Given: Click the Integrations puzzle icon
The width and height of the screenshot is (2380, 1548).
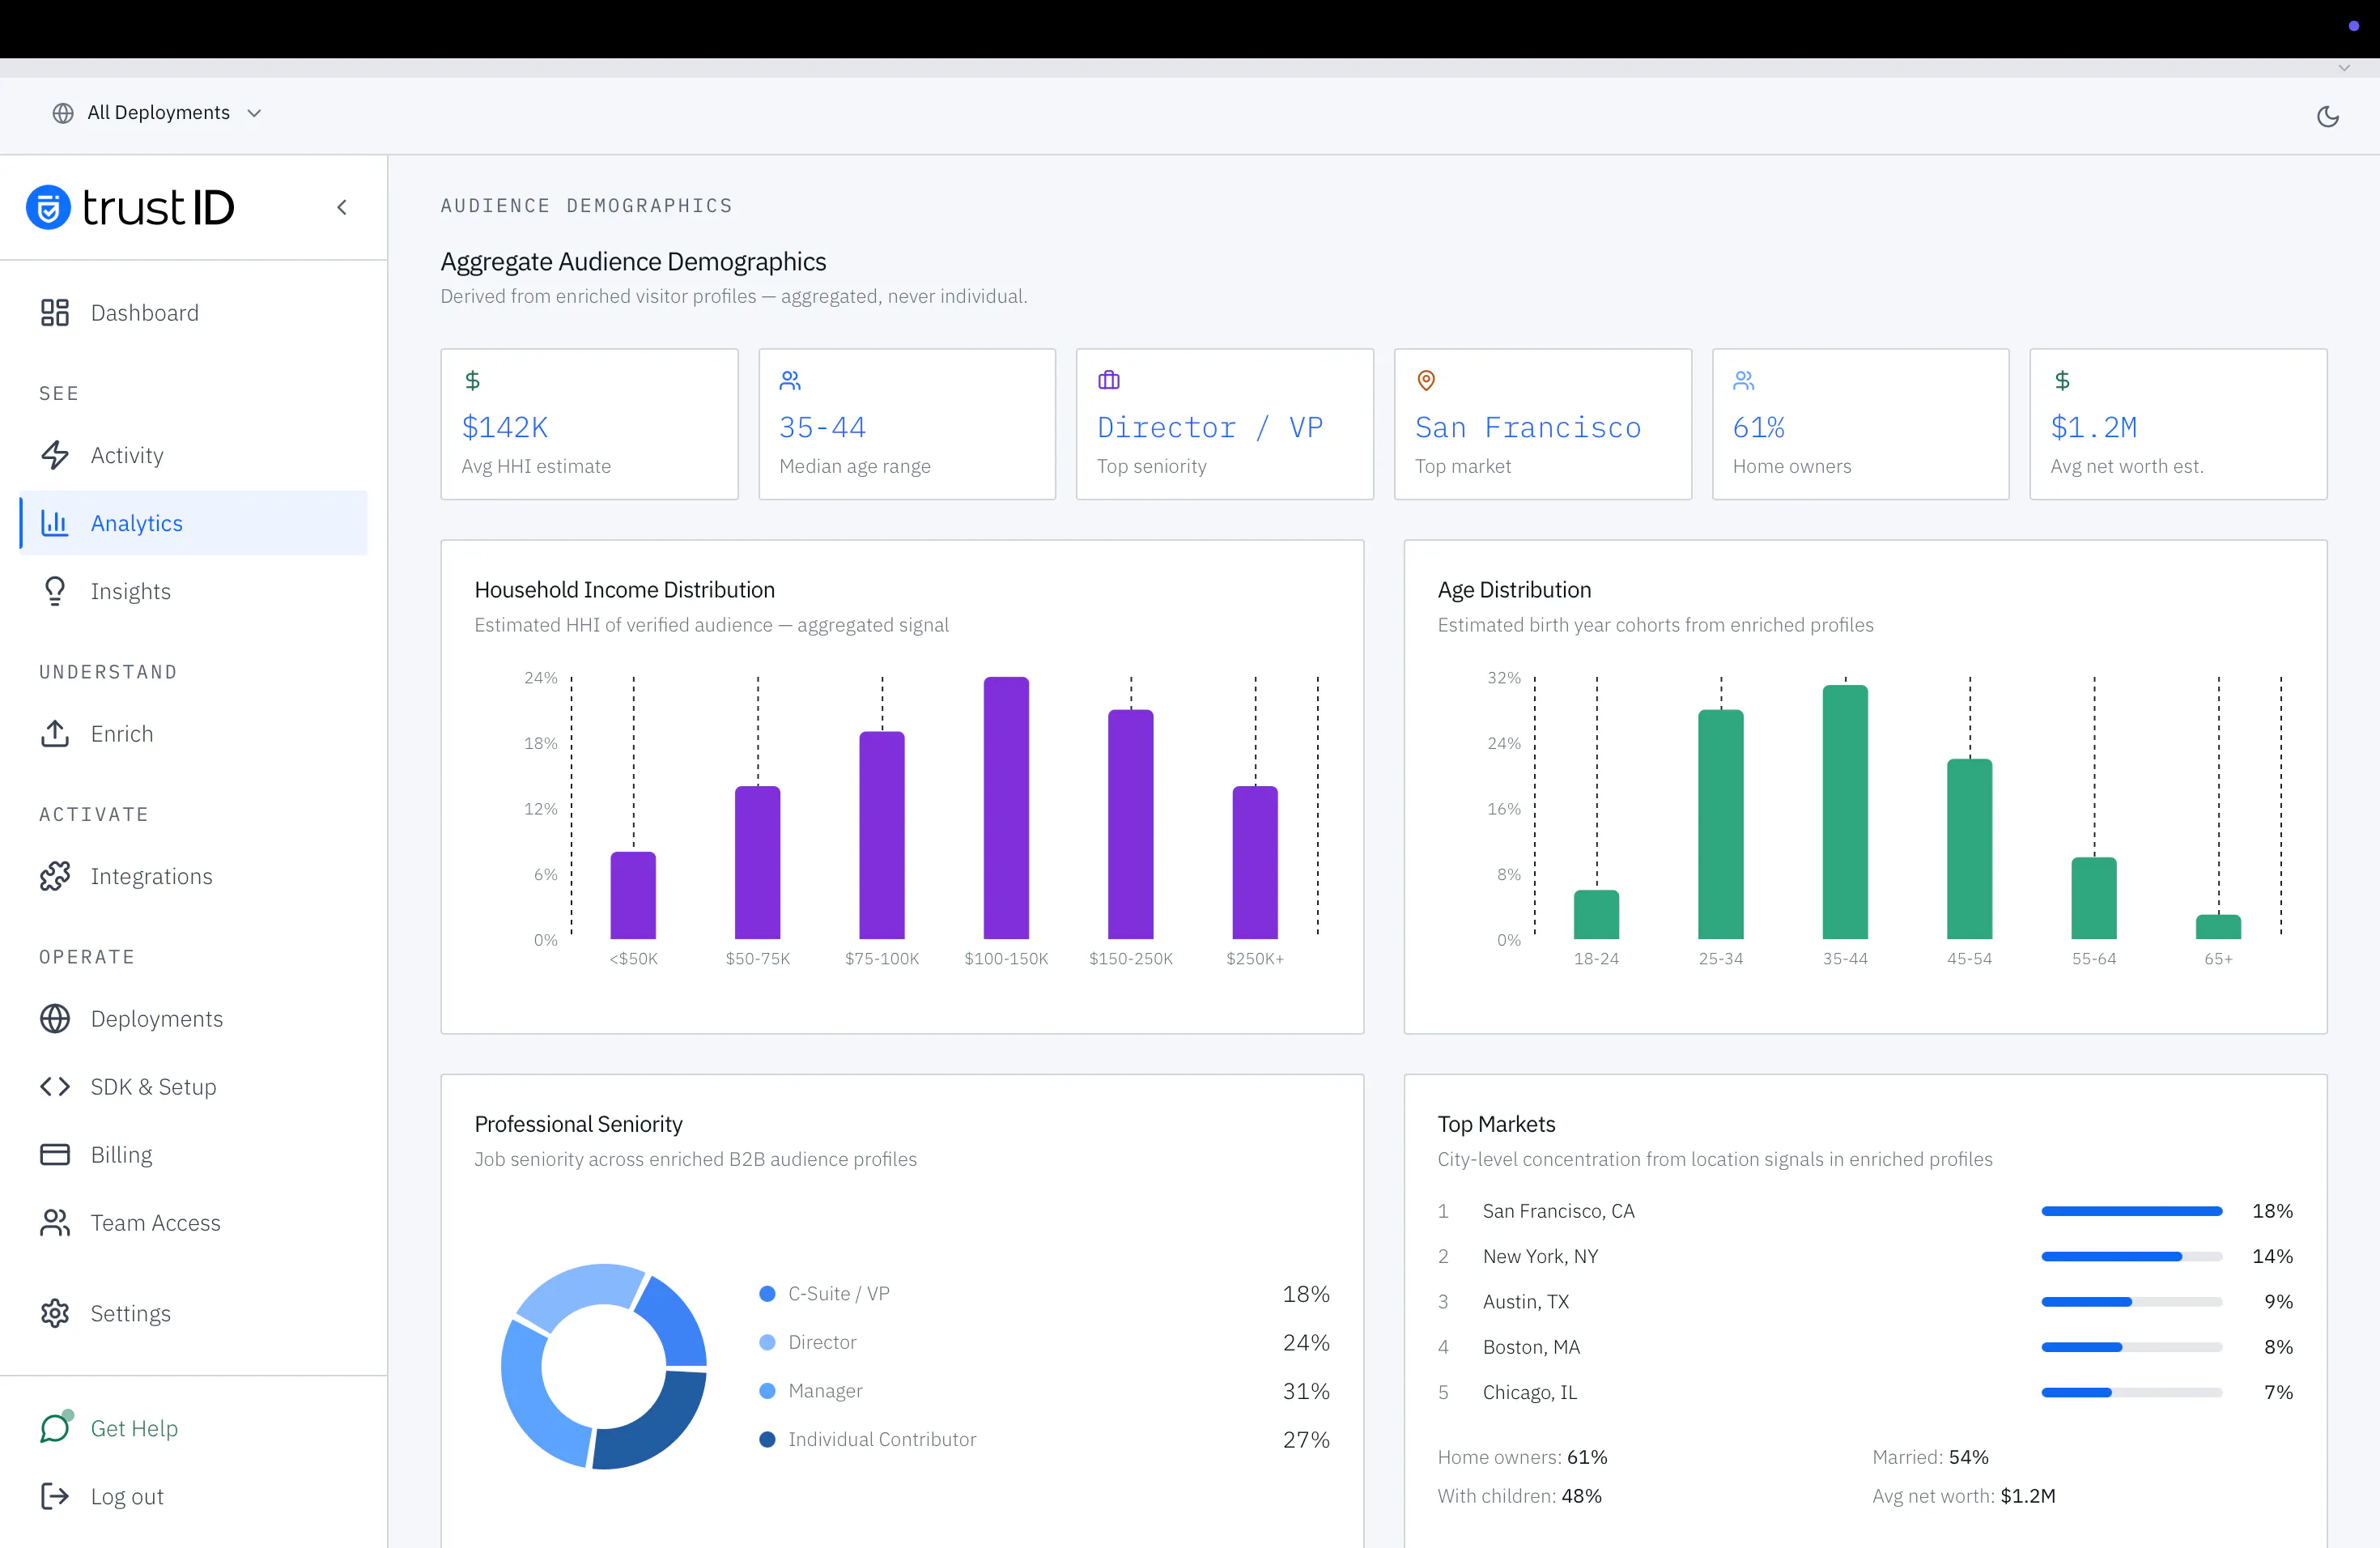Looking at the screenshot, I should click(x=55, y=876).
